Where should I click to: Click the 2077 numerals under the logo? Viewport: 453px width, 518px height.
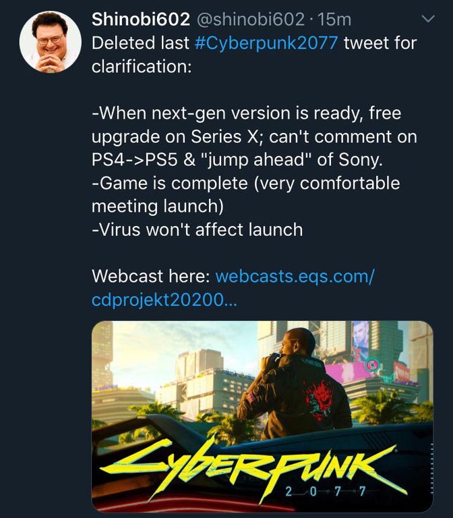[324, 490]
